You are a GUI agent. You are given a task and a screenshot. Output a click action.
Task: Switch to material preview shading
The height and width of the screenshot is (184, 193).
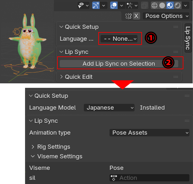[170, 5]
